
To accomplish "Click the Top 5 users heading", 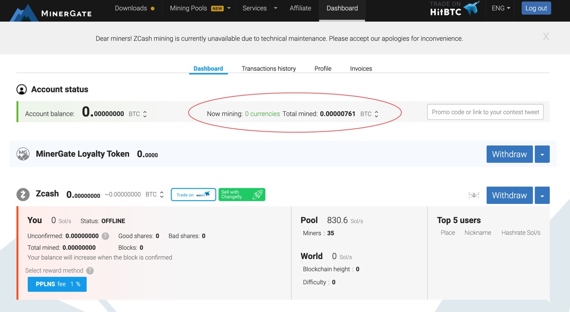I will [x=459, y=220].
